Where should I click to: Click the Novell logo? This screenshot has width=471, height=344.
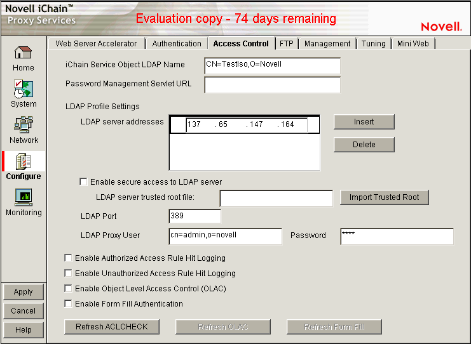click(x=441, y=27)
